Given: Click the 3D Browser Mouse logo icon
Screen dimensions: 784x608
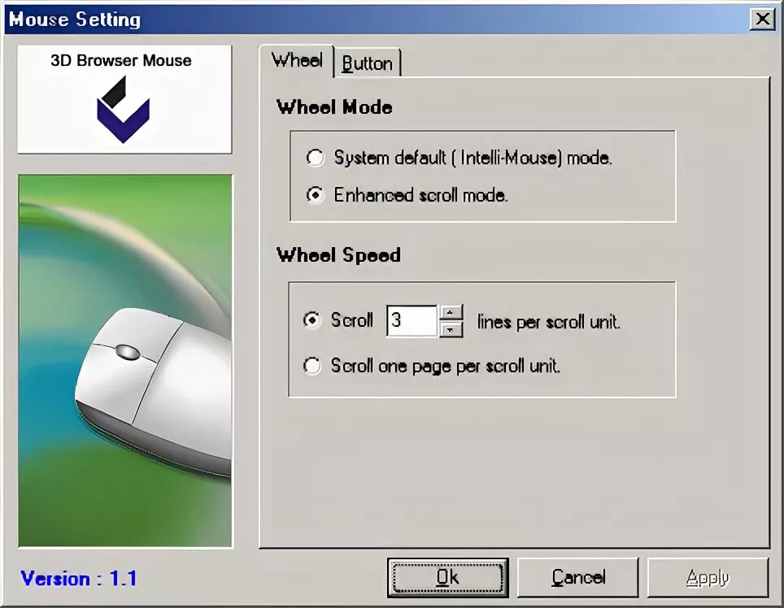Looking at the screenshot, I should (x=123, y=110).
